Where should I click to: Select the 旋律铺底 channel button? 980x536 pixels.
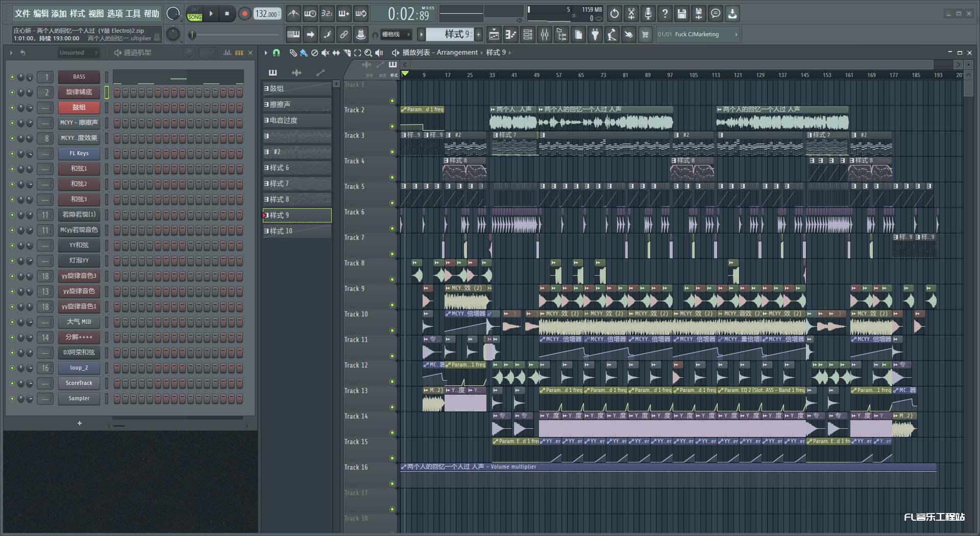[x=79, y=92]
